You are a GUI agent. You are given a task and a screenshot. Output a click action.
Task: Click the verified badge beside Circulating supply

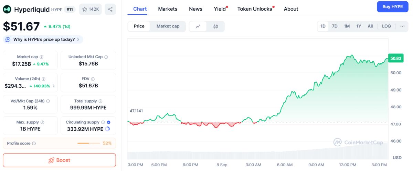pyautogui.click(x=109, y=122)
